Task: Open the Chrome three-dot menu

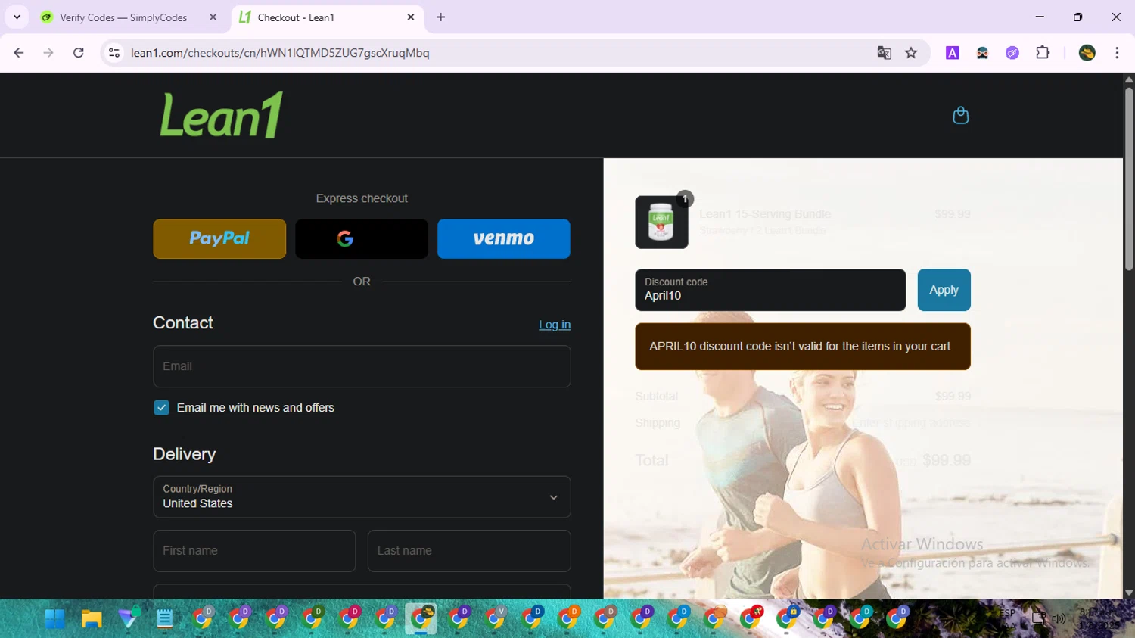Action: (1117, 53)
